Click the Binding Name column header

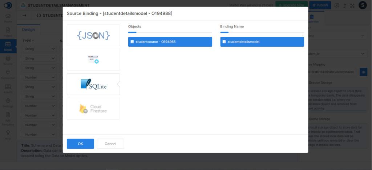tap(232, 26)
